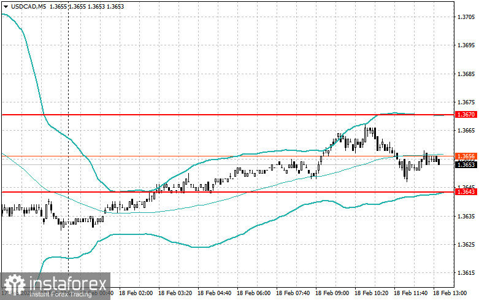Select the red 1.3643 price label
This screenshot has width=479, height=300.
pyautogui.click(x=466, y=192)
